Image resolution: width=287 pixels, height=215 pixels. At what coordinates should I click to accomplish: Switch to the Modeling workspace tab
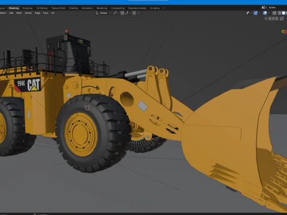click(x=14, y=8)
